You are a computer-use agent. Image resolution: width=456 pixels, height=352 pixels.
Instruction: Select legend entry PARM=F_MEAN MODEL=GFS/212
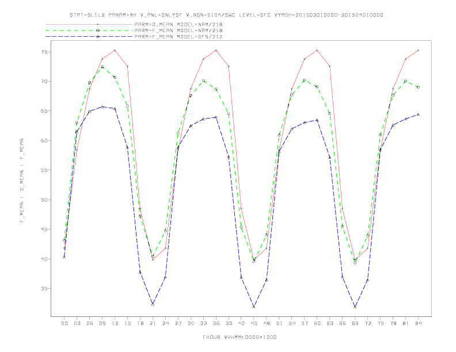[178, 37]
